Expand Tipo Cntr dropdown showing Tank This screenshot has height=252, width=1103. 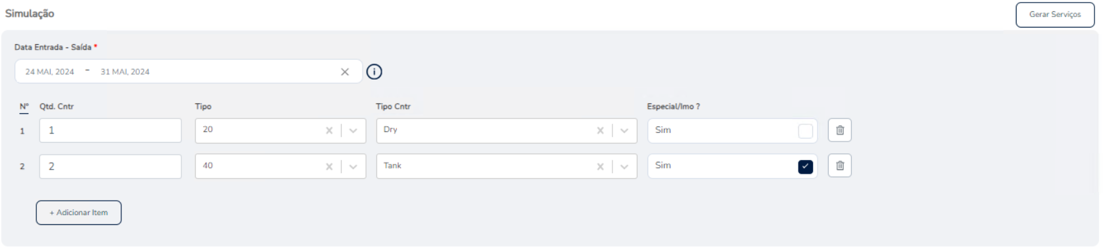coord(624,166)
